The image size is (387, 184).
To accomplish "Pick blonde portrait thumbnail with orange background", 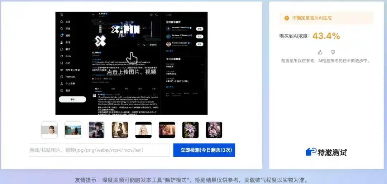I will pos(167,130).
